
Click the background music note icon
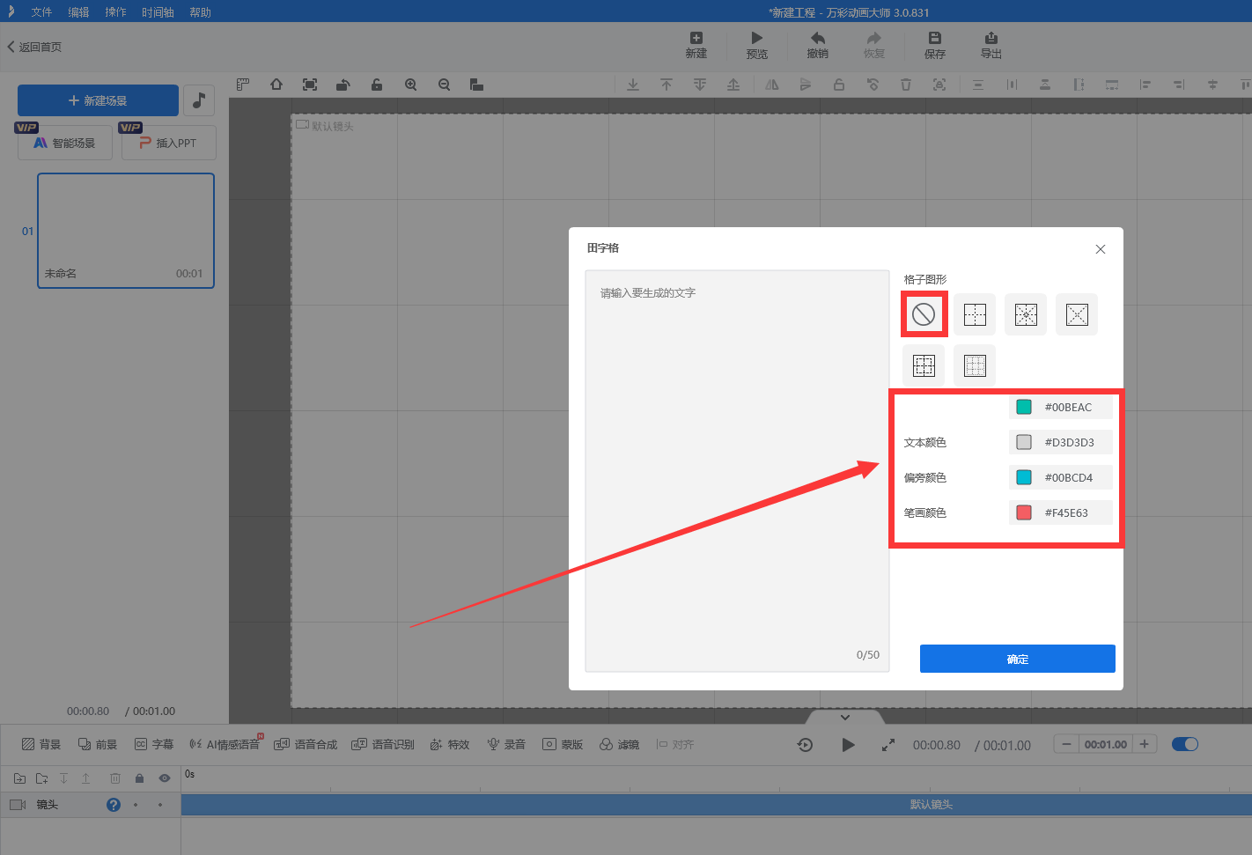[x=199, y=100]
